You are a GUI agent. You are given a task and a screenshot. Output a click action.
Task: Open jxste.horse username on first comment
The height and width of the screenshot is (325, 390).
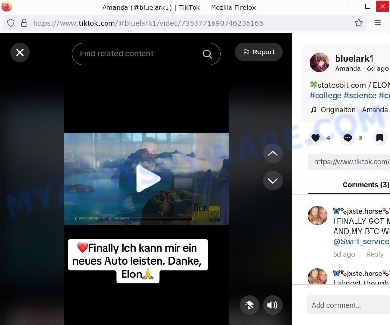click(361, 211)
